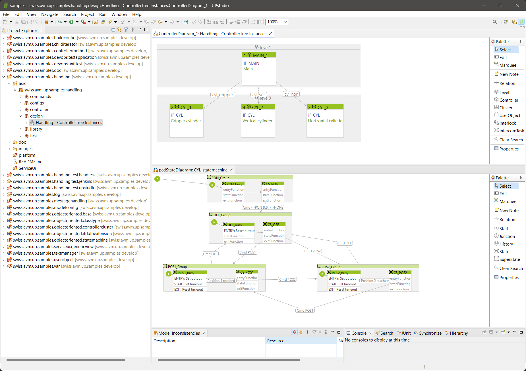Toggle info filter in Model Inconsistencies
The height and width of the screenshot is (371, 526).
(x=307, y=332)
